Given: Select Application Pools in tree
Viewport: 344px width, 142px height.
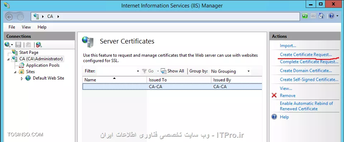Looking at the screenshot, I should [43, 65].
